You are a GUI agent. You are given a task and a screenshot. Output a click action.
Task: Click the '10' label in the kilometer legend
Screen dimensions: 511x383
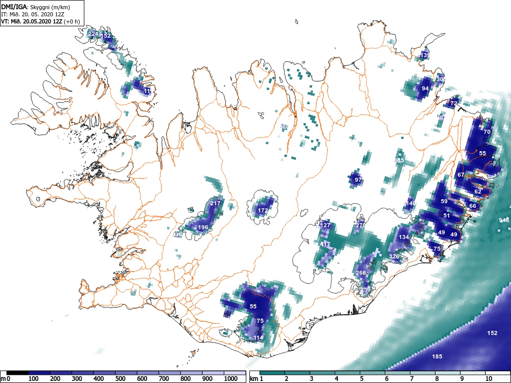click(489, 379)
